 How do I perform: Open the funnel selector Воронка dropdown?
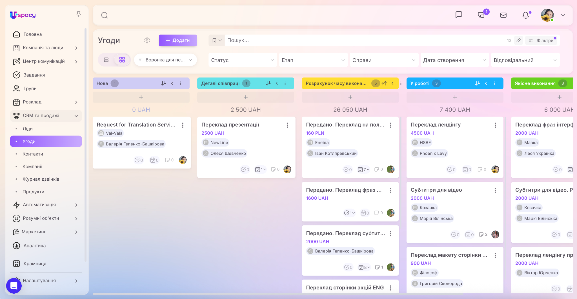(165, 60)
